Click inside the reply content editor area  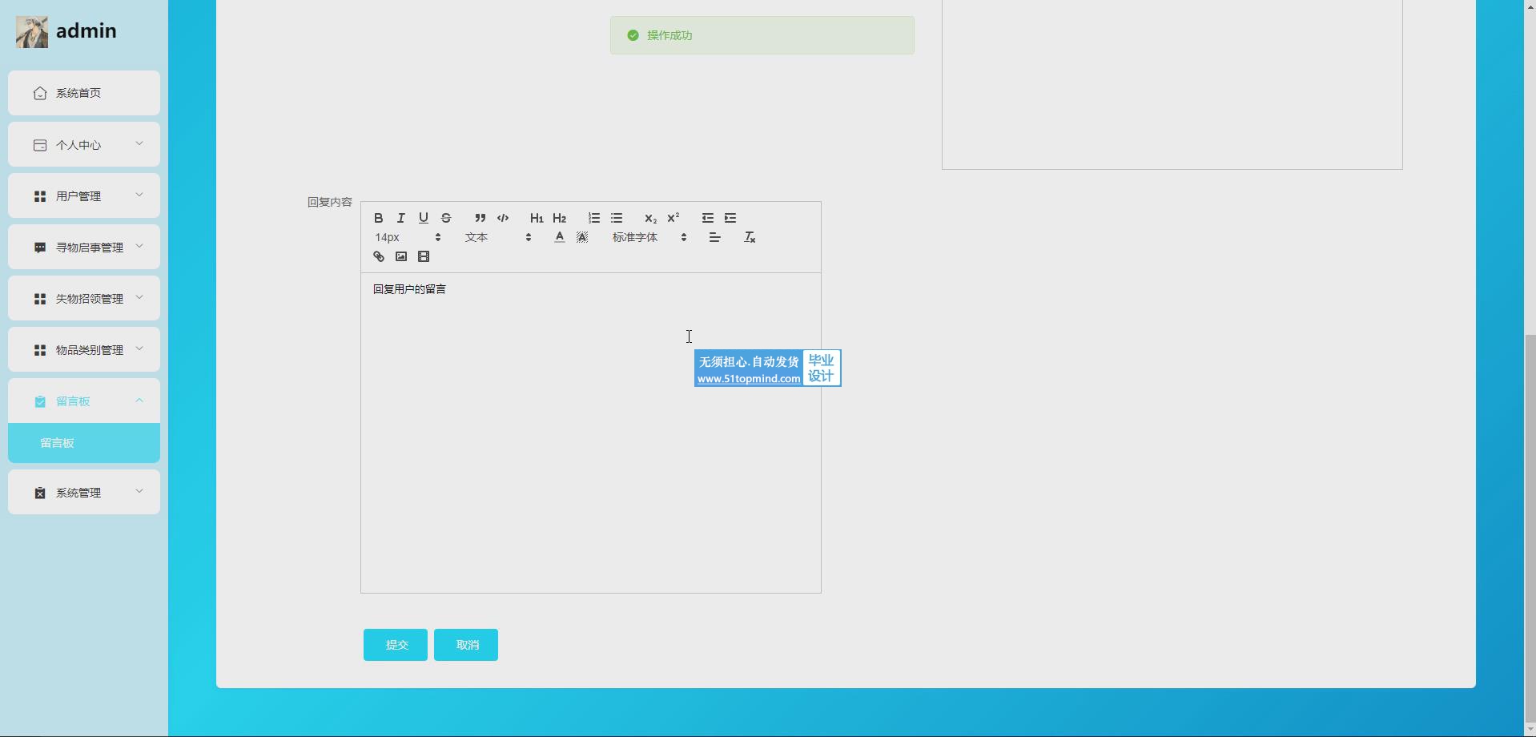point(591,433)
